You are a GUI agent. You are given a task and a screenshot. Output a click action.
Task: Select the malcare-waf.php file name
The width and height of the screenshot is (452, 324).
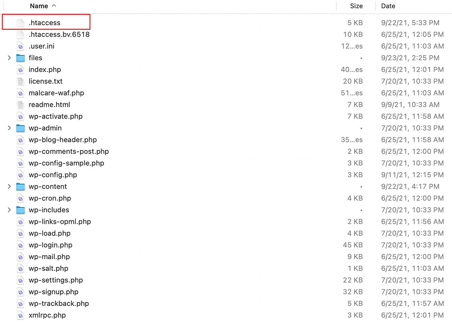click(56, 93)
